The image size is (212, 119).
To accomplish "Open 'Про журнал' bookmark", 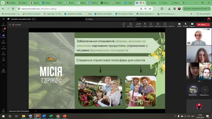I will (125, 14).
